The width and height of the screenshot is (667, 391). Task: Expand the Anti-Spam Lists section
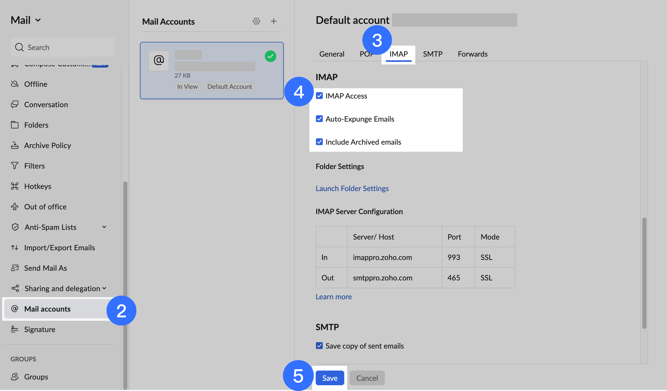[104, 227]
